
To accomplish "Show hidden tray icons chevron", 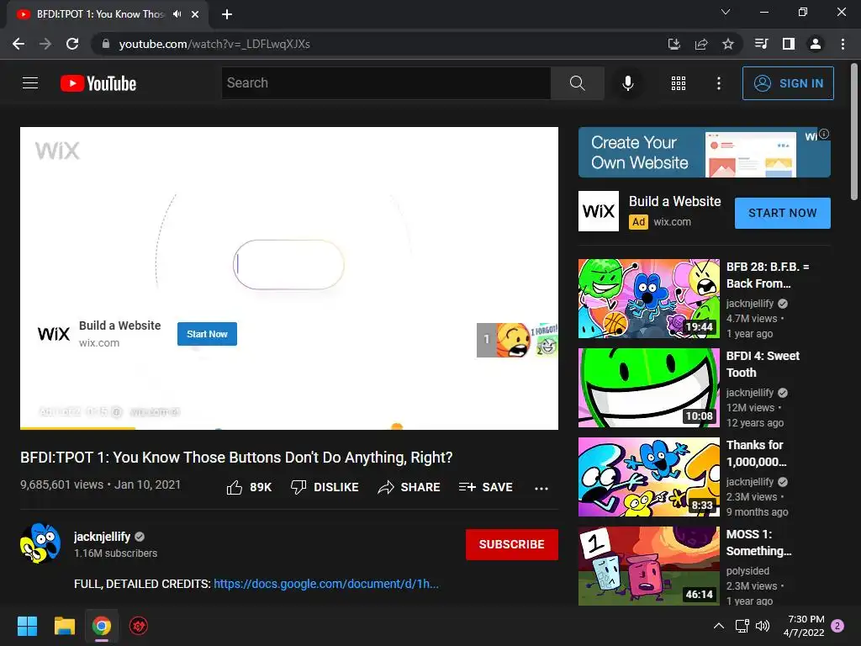I will point(718,626).
